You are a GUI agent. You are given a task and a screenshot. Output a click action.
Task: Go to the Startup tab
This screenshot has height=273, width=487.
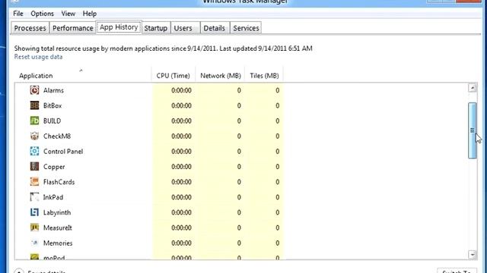click(155, 28)
